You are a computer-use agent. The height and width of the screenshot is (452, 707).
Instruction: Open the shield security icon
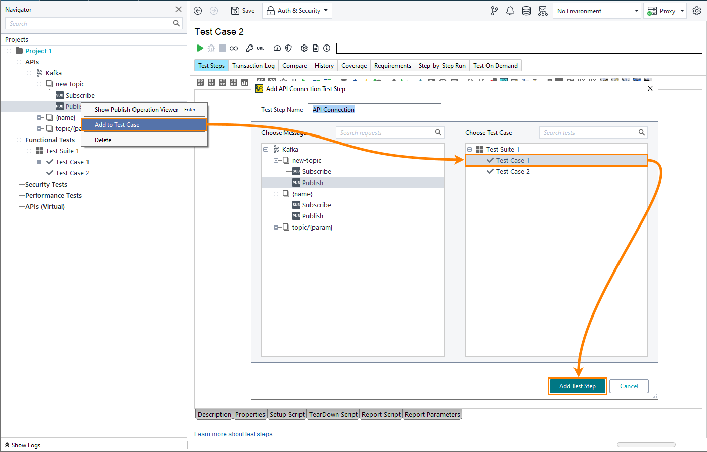click(288, 48)
